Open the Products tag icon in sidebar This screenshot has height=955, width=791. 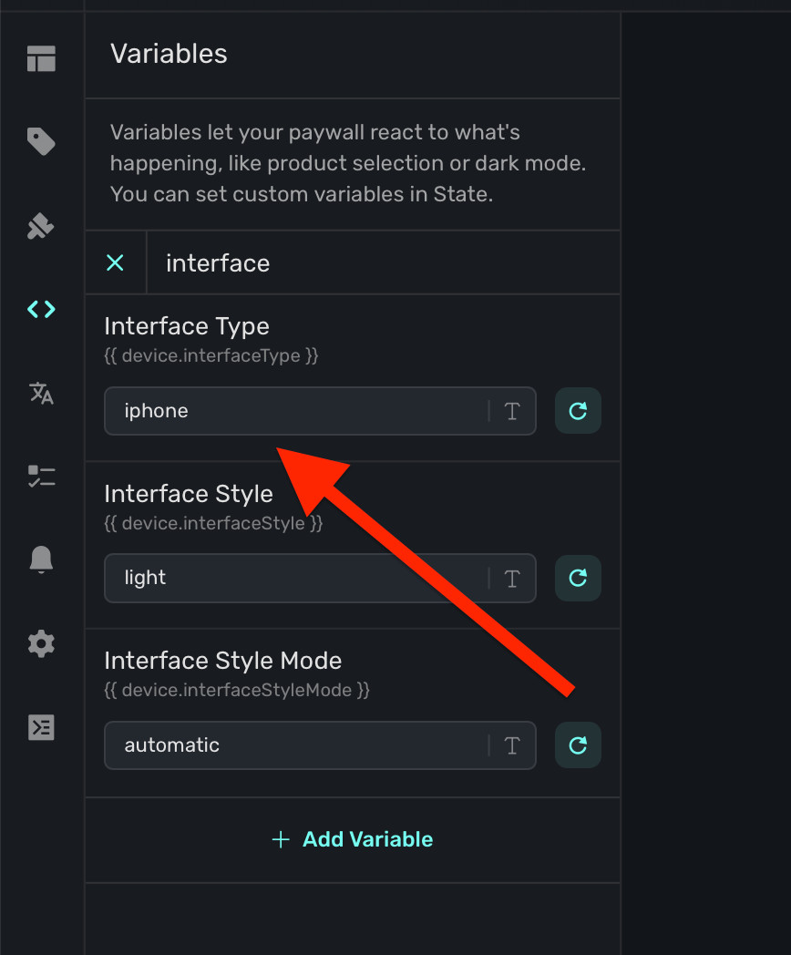click(x=41, y=141)
